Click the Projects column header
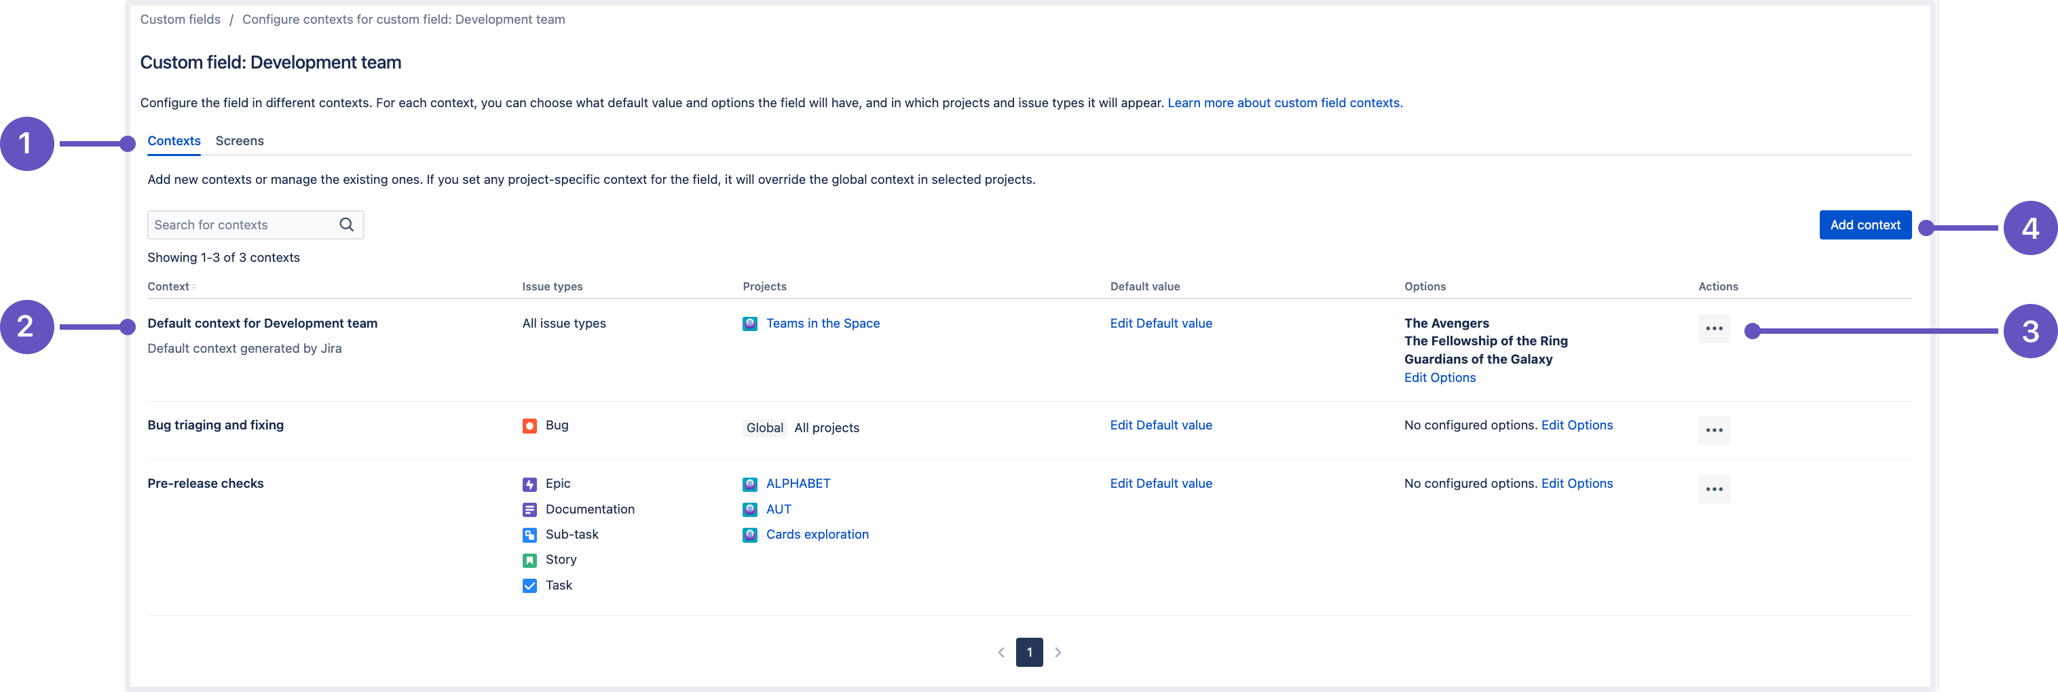 (764, 286)
